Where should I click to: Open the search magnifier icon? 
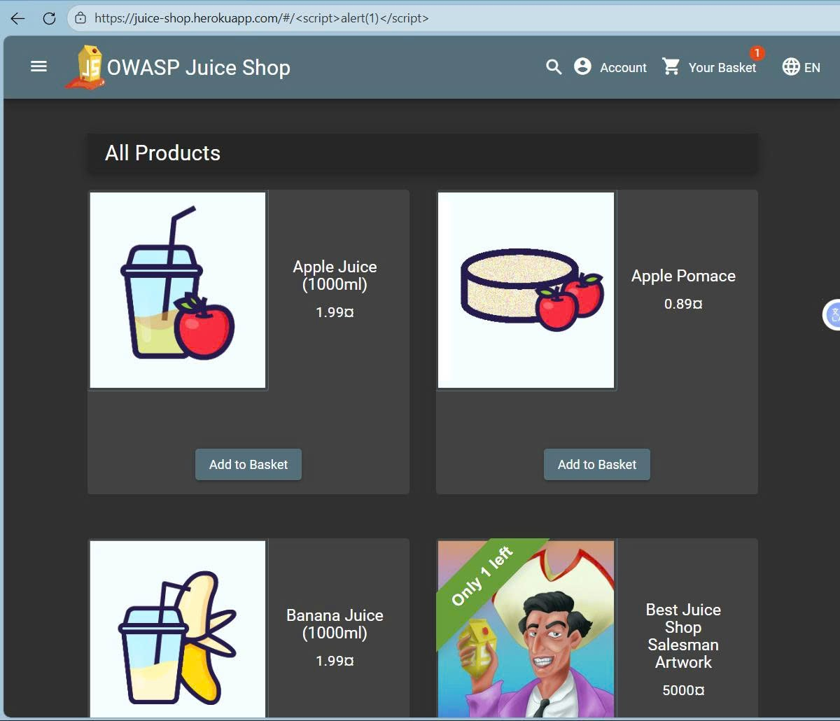554,67
